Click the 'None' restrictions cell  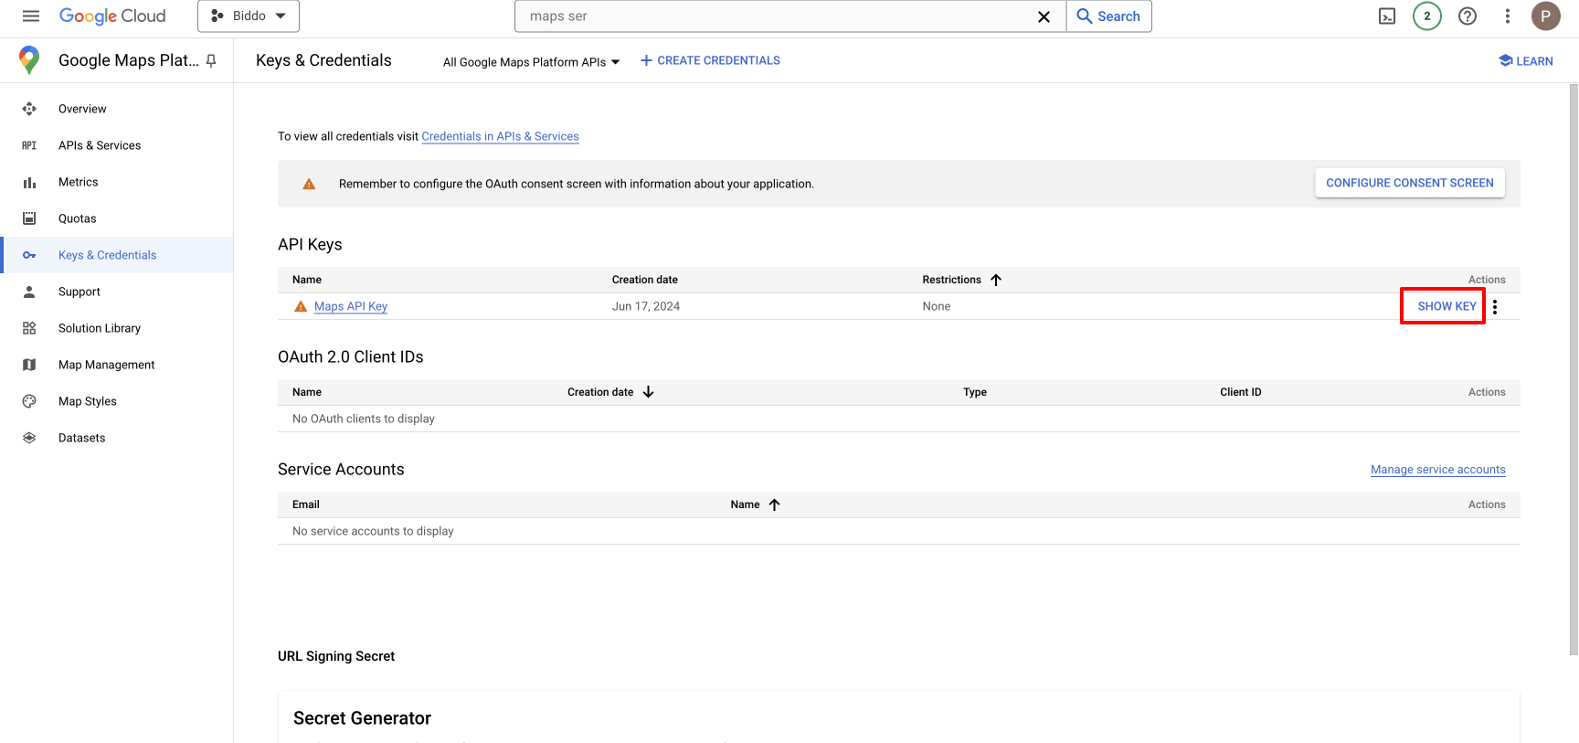click(937, 306)
